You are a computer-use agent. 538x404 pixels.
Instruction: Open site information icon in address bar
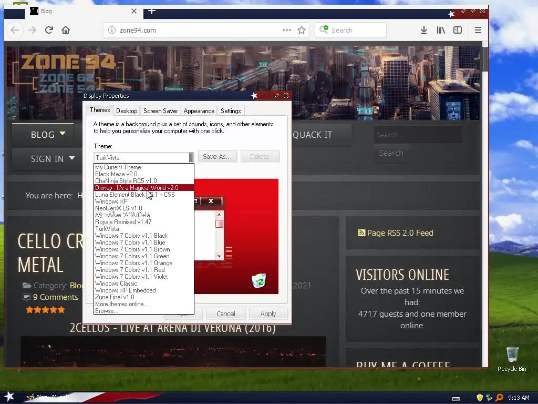click(x=112, y=30)
